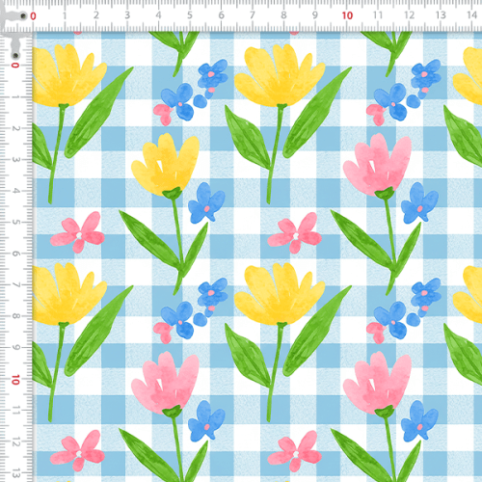Click the red 10 on top ruler

pyautogui.click(x=347, y=15)
